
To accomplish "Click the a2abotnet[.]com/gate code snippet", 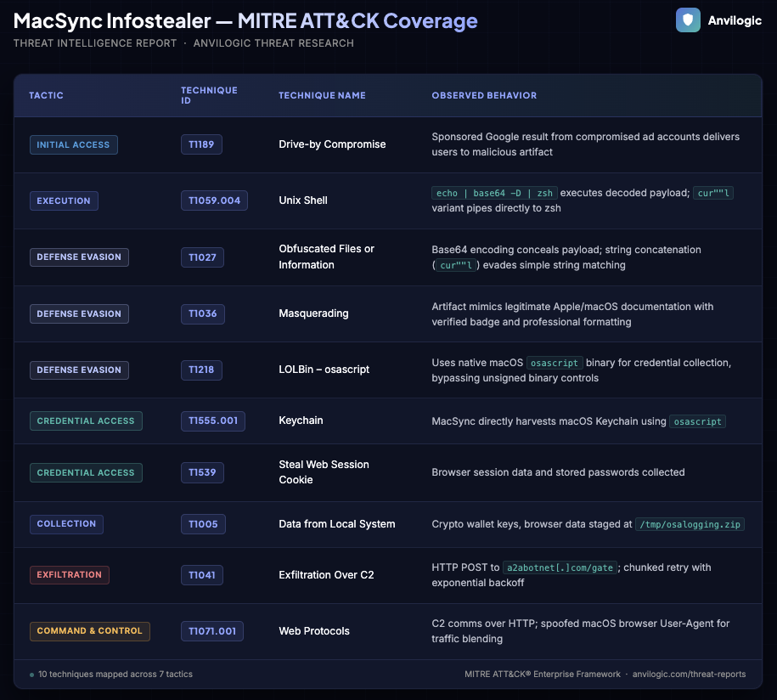I will [560, 567].
